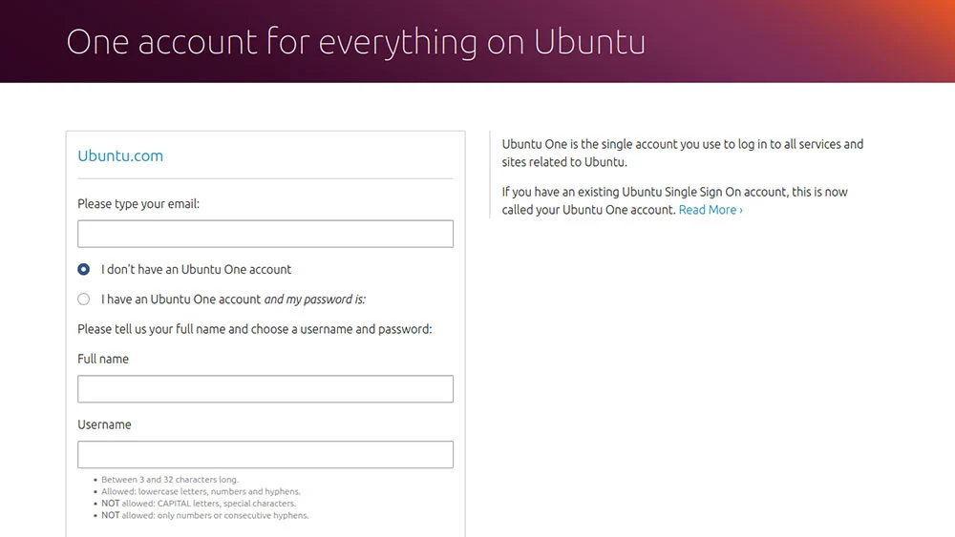Choose the "I have an Ubuntu One account" radio button
The height and width of the screenshot is (537, 955).
click(x=83, y=299)
